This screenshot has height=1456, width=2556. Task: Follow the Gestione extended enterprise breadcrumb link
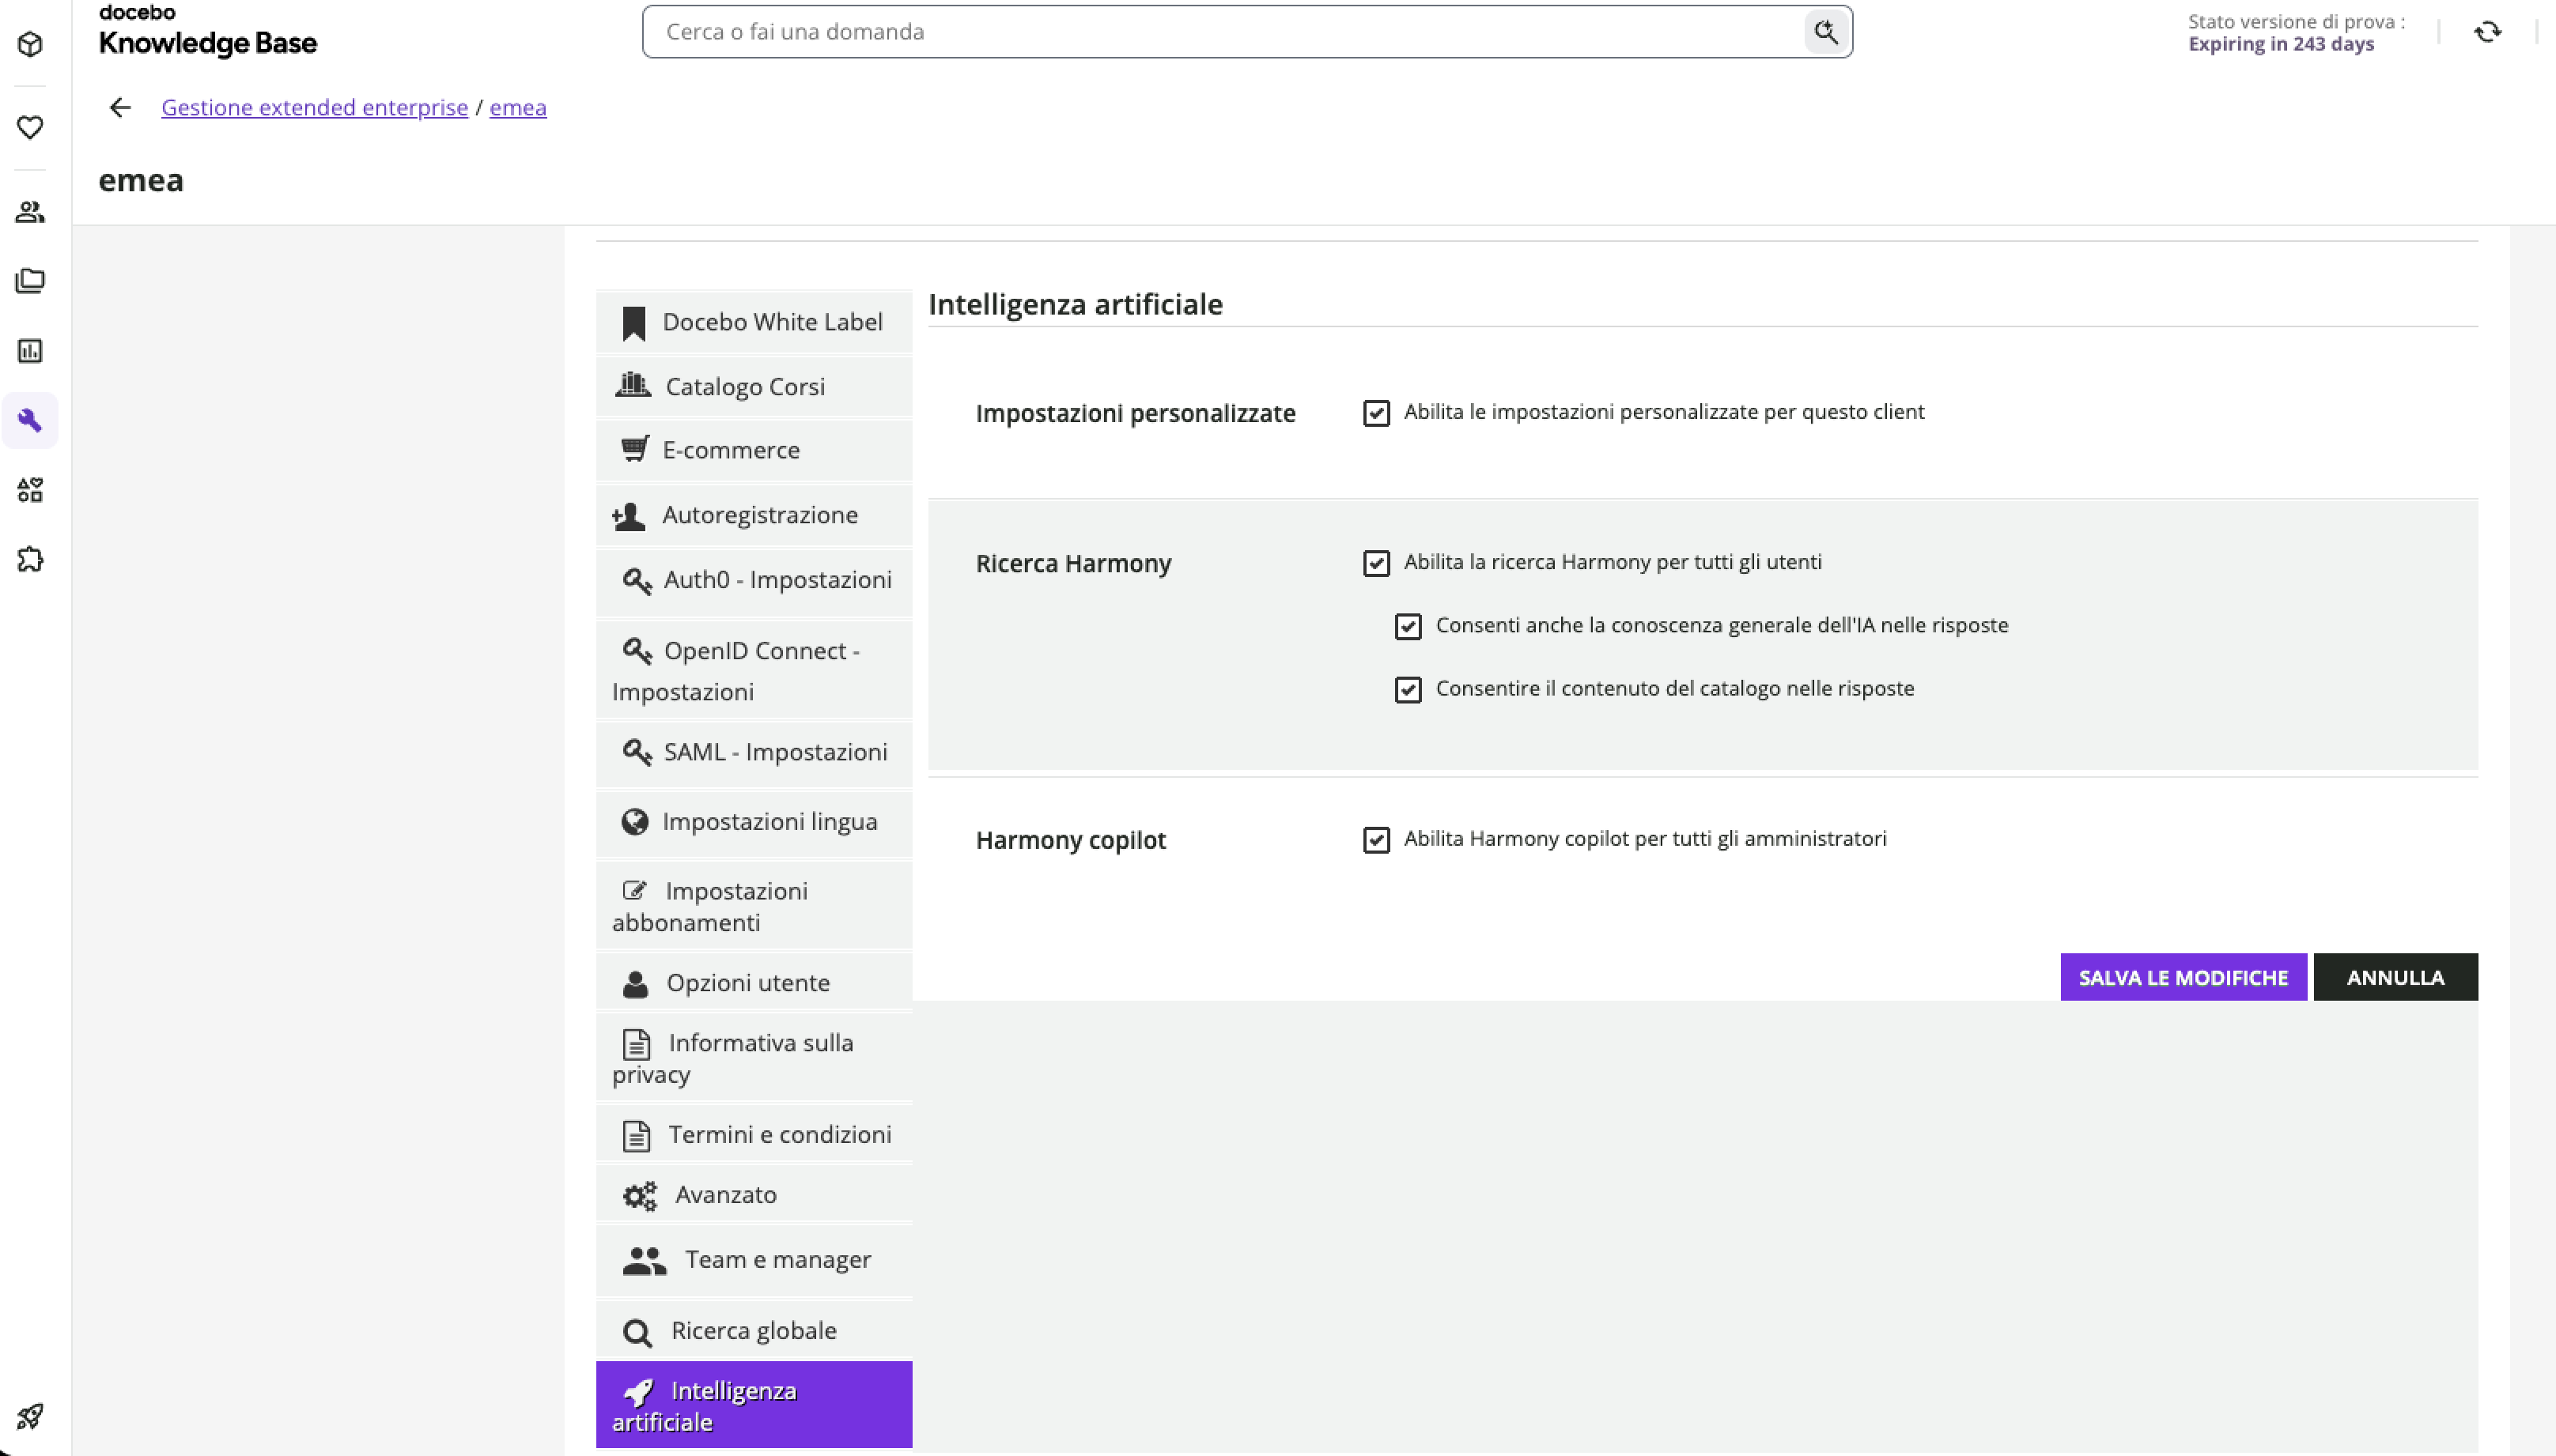[x=314, y=107]
